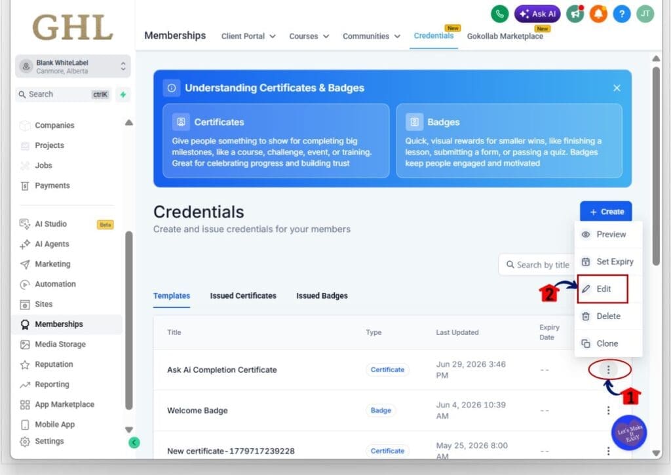Open Jobs in the sidebar
The height and width of the screenshot is (475, 671).
point(43,166)
